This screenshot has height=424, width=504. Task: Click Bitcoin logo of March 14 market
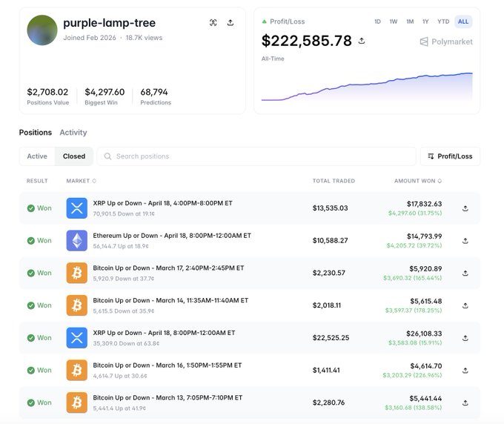point(77,305)
